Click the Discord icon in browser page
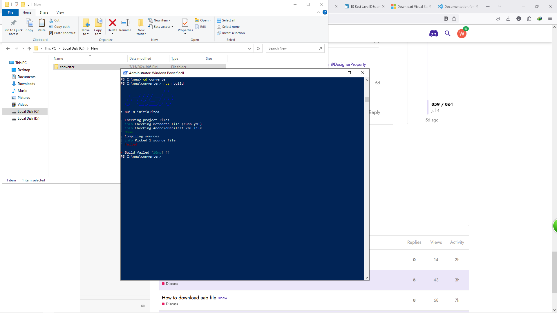Viewport: 557px width, 313px height. tap(433, 34)
